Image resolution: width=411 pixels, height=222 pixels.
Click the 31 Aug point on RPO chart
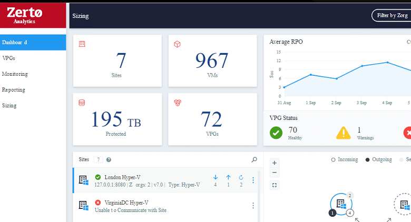pyautogui.click(x=285, y=87)
